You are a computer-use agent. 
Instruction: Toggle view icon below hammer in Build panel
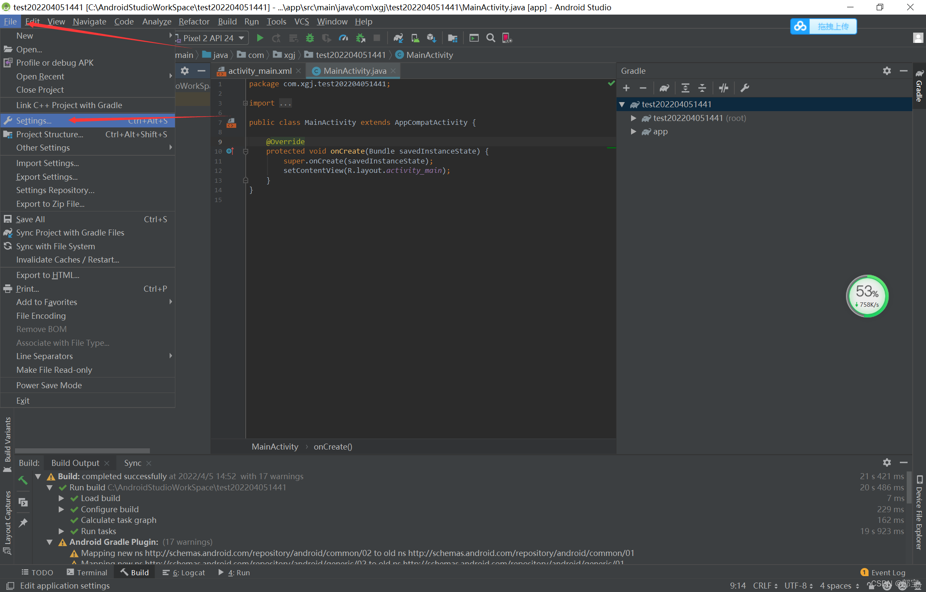pyautogui.click(x=23, y=502)
